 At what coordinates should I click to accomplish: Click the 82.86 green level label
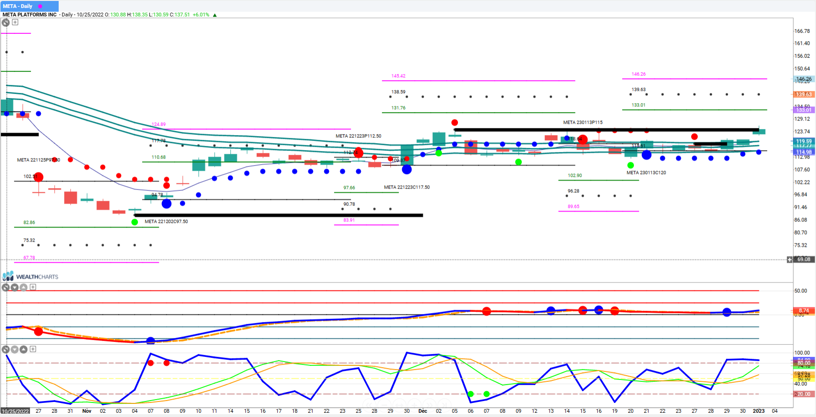29,222
